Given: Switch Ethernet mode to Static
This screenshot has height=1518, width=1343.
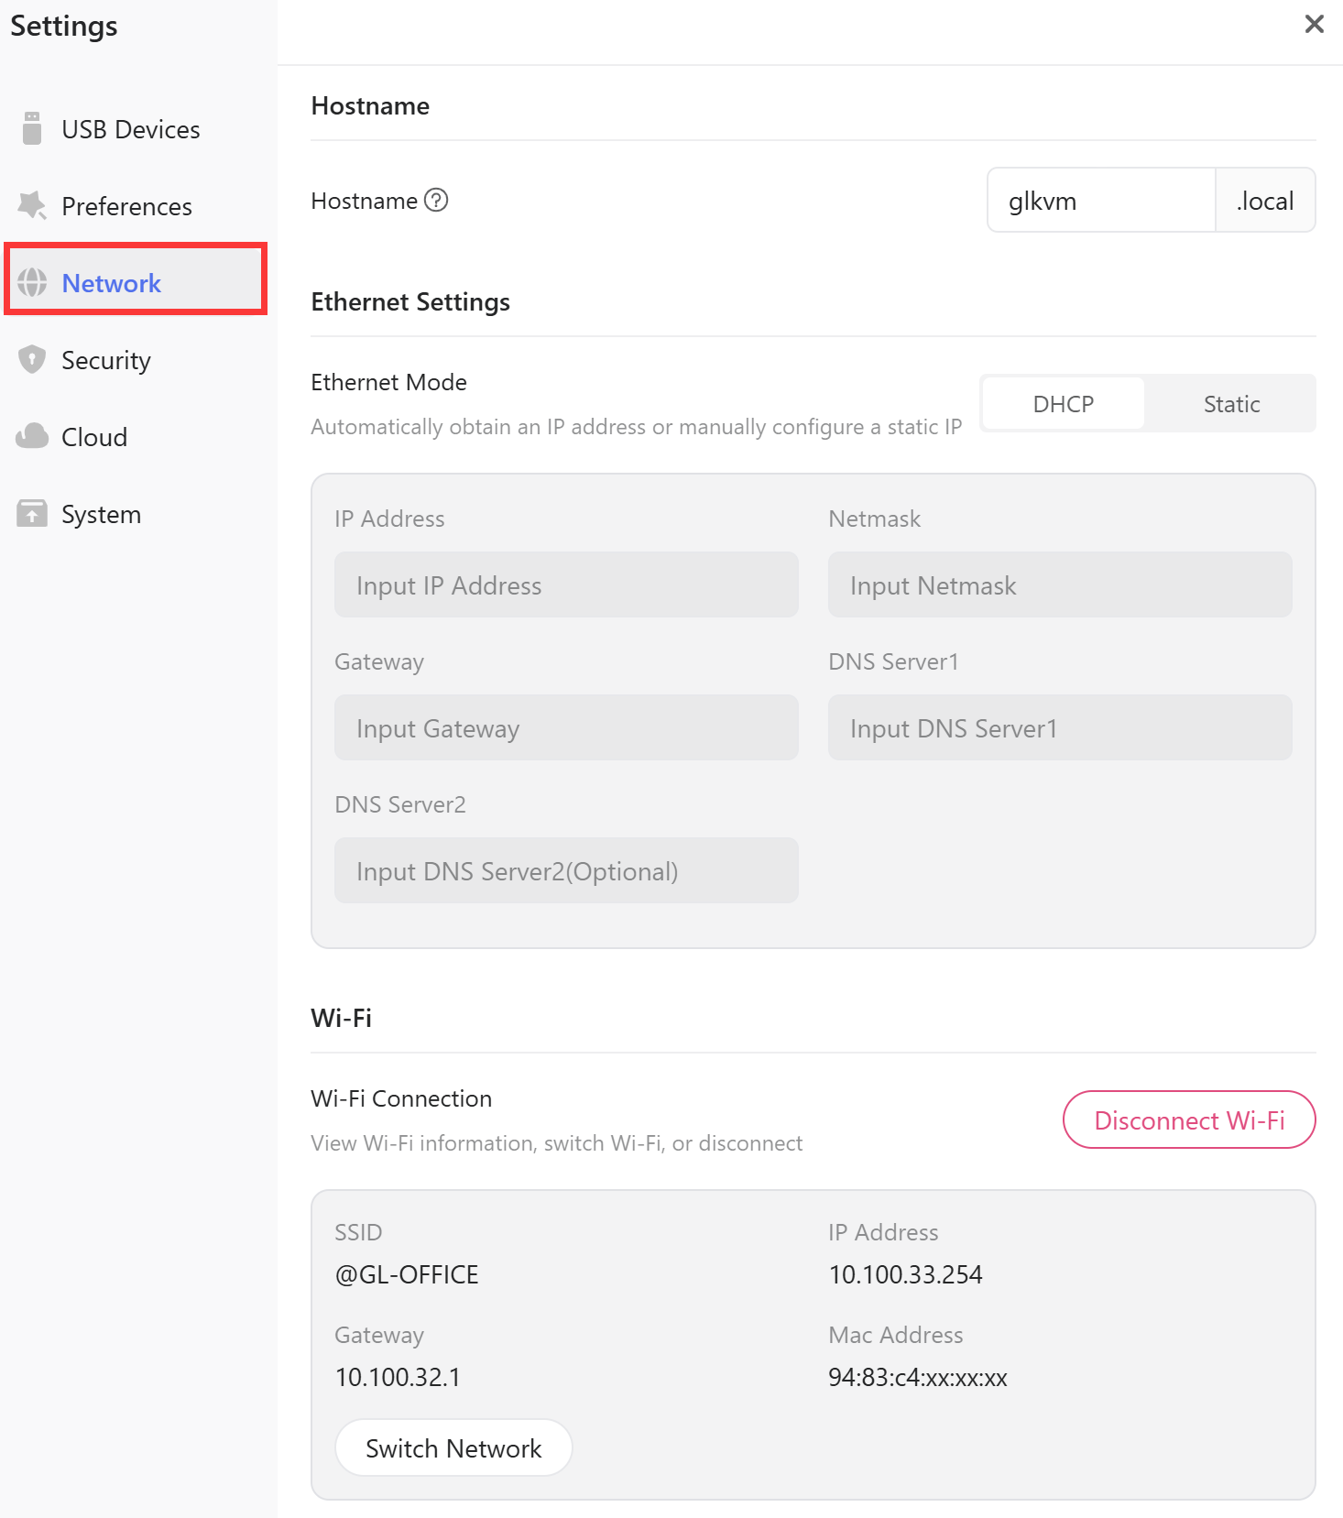Looking at the screenshot, I should pyautogui.click(x=1231, y=404).
